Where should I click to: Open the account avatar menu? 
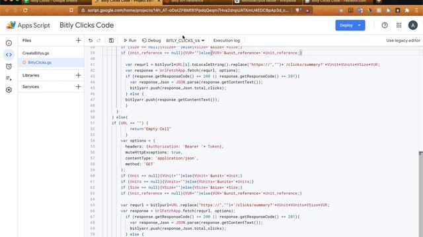coord(412,25)
